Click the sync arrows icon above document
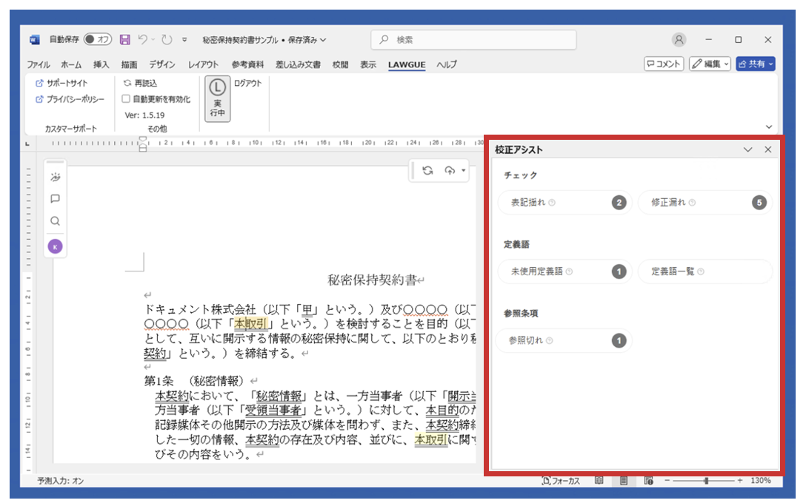The width and height of the screenshot is (806, 503). pos(427,171)
